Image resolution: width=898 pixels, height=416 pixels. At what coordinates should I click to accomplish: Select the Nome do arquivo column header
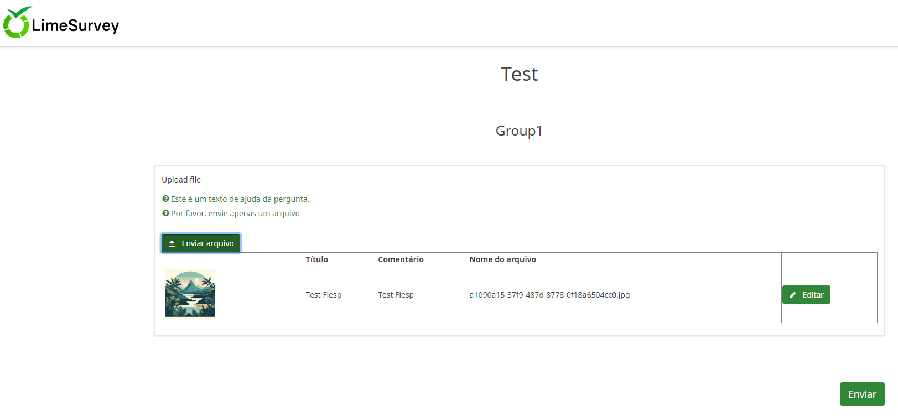tap(502, 259)
